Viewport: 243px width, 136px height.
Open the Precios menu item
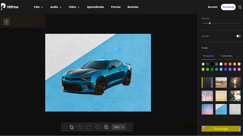tap(116, 7)
